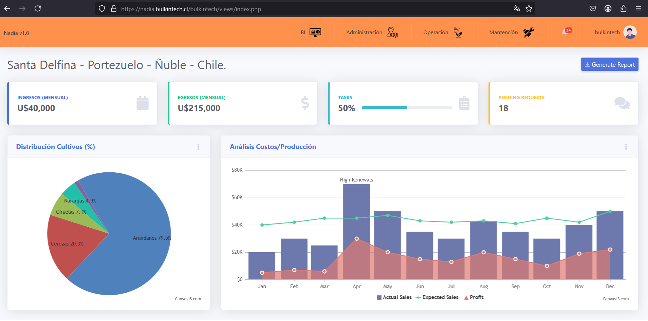Click the calendar icon in Ingresos card
The image size is (648, 321).
143,103
